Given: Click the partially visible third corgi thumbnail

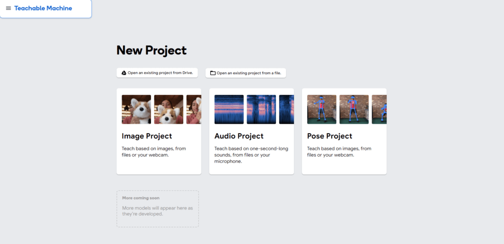Looking at the screenshot, I should pos(194,109).
